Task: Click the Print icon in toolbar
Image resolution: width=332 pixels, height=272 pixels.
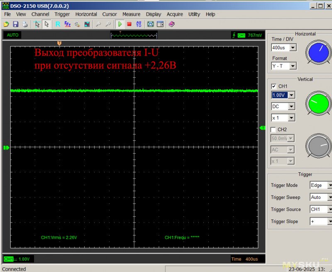Action: point(24,25)
